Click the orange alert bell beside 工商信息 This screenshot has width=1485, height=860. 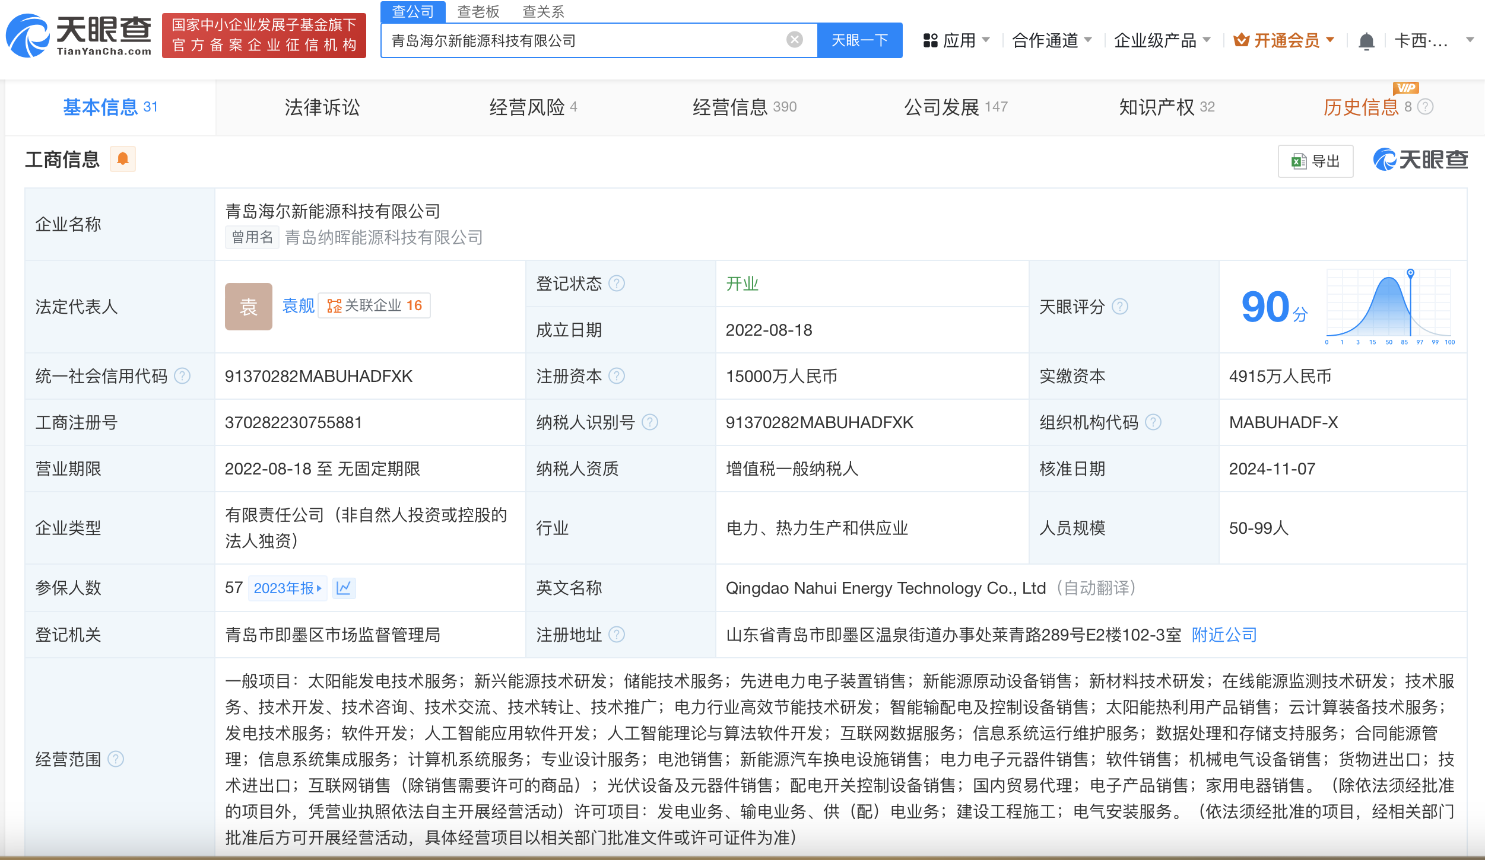coord(123,159)
